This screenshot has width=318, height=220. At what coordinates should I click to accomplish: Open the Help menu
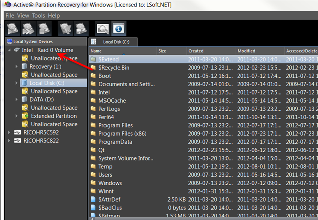tap(54, 16)
